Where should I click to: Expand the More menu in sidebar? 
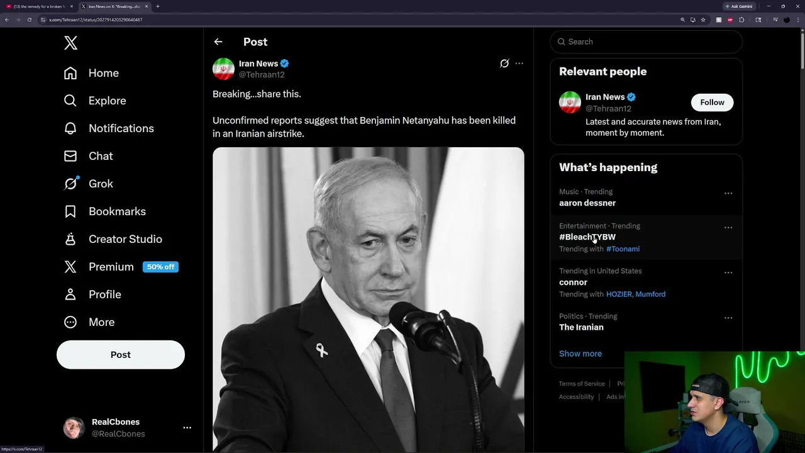[x=89, y=322]
